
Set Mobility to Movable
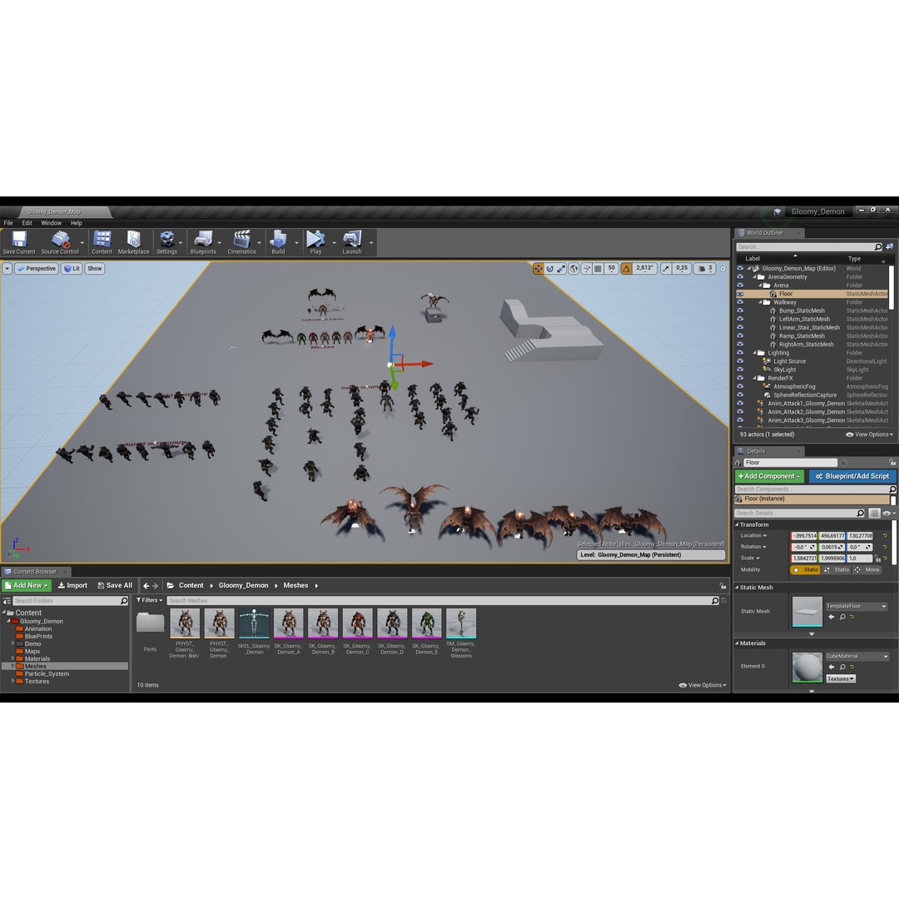pos(867,570)
